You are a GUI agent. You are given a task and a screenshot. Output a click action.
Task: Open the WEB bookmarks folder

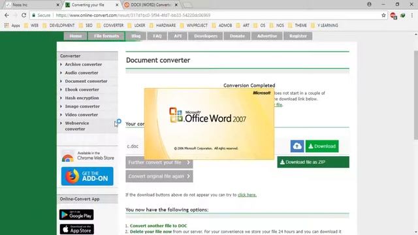pos(31,25)
